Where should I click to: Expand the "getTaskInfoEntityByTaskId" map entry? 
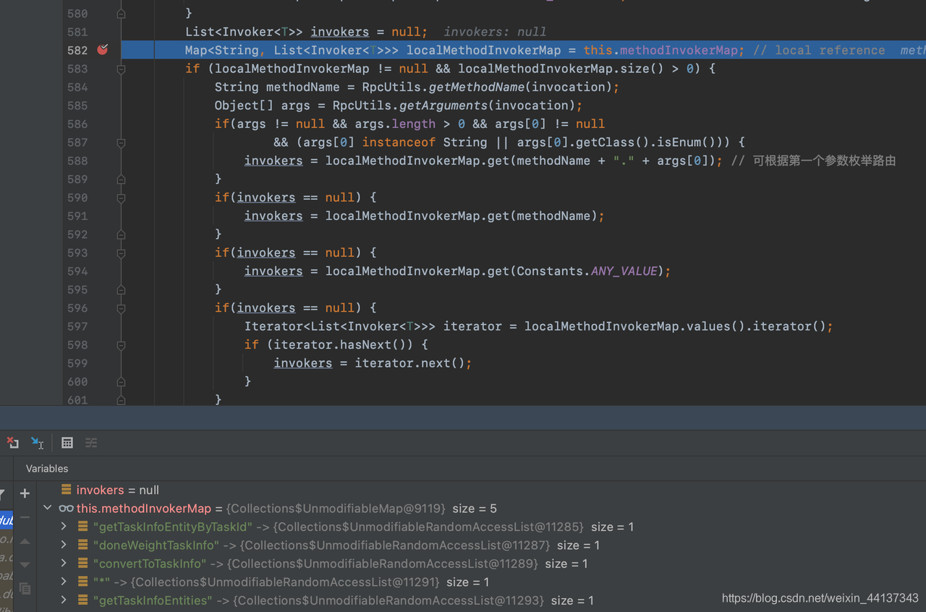click(64, 527)
